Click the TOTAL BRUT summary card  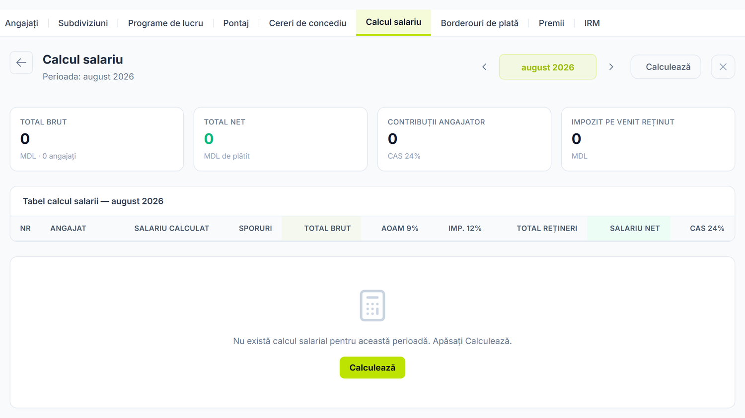97,139
